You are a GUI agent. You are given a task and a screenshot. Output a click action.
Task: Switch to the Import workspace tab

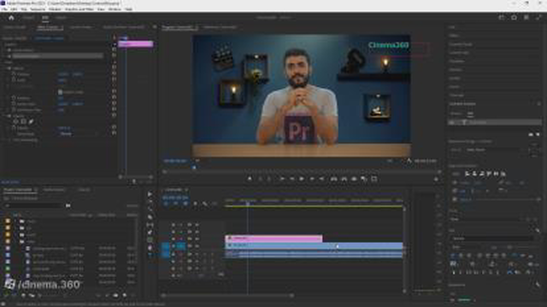pyautogui.click(x=28, y=17)
